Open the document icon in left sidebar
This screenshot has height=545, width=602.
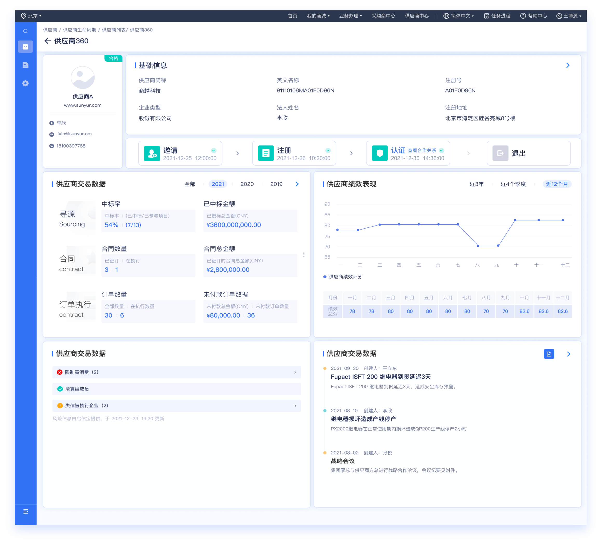coord(25,65)
